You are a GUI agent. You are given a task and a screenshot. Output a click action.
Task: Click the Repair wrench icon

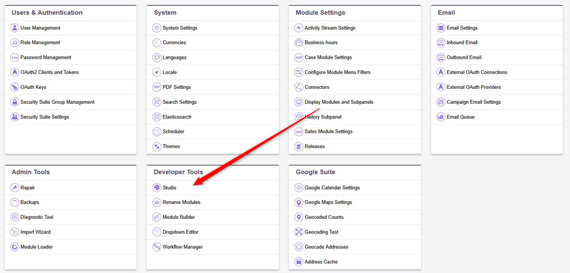[x=15, y=188]
